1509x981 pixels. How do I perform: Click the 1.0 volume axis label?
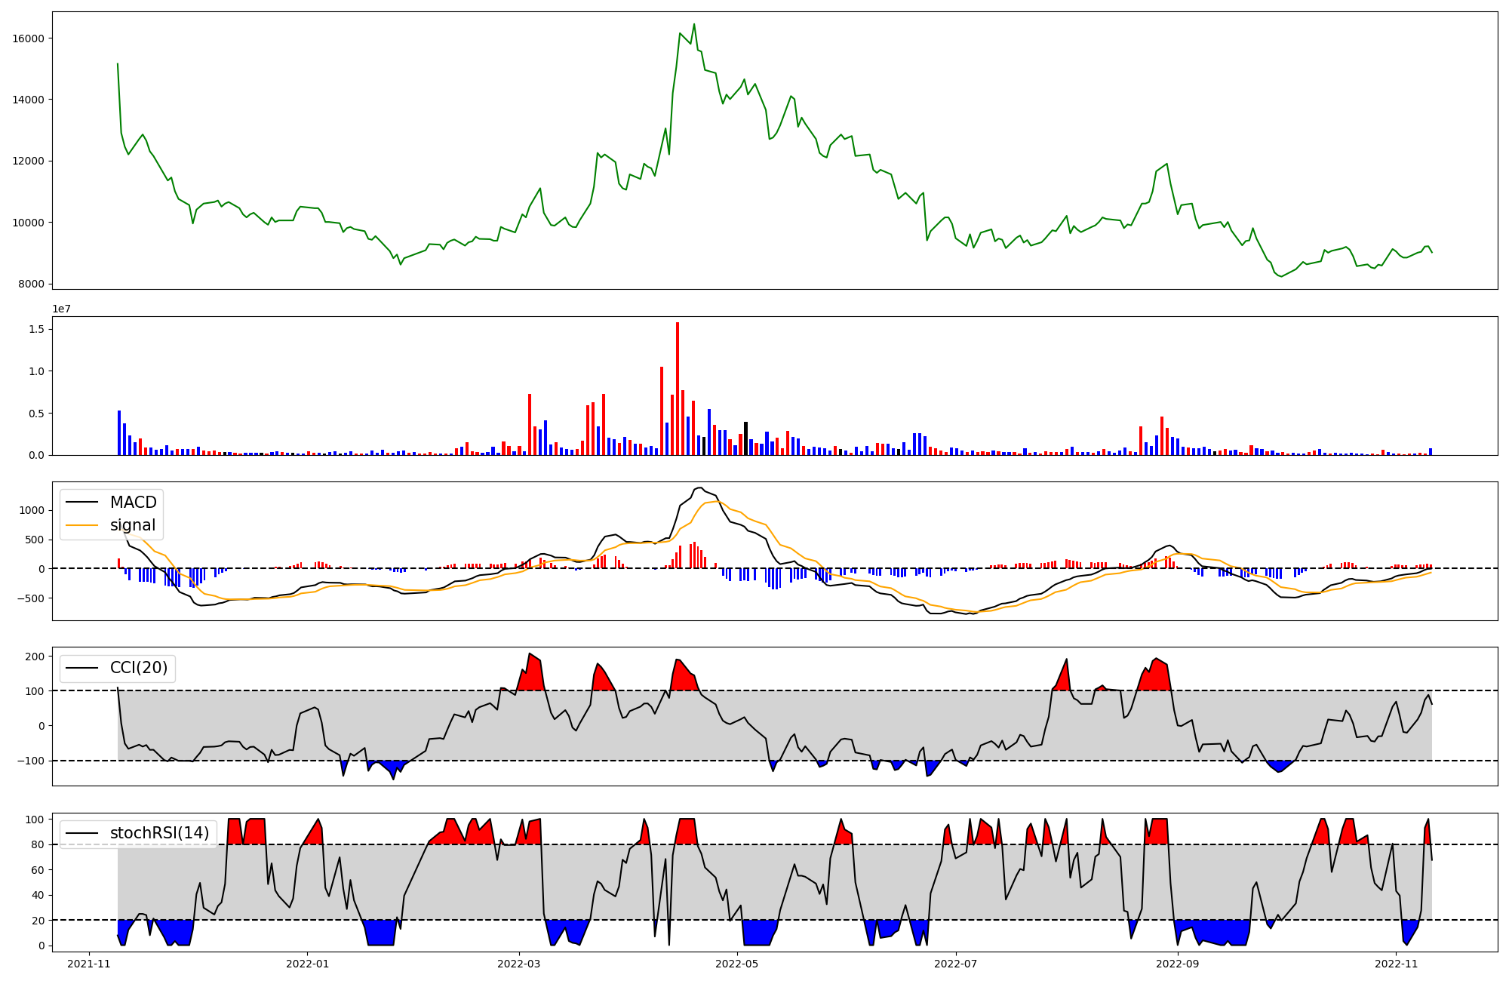[35, 371]
